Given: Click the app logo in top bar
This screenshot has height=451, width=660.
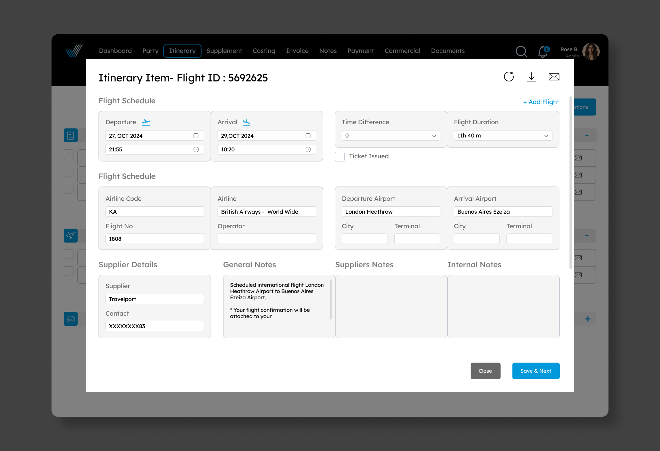Looking at the screenshot, I should [74, 51].
